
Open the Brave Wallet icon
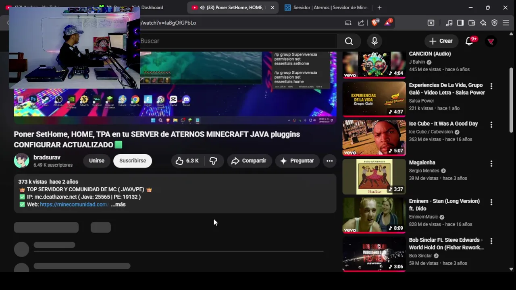[x=472, y=23]
